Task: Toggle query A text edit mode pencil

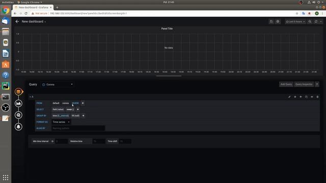Action: [289, 97]
